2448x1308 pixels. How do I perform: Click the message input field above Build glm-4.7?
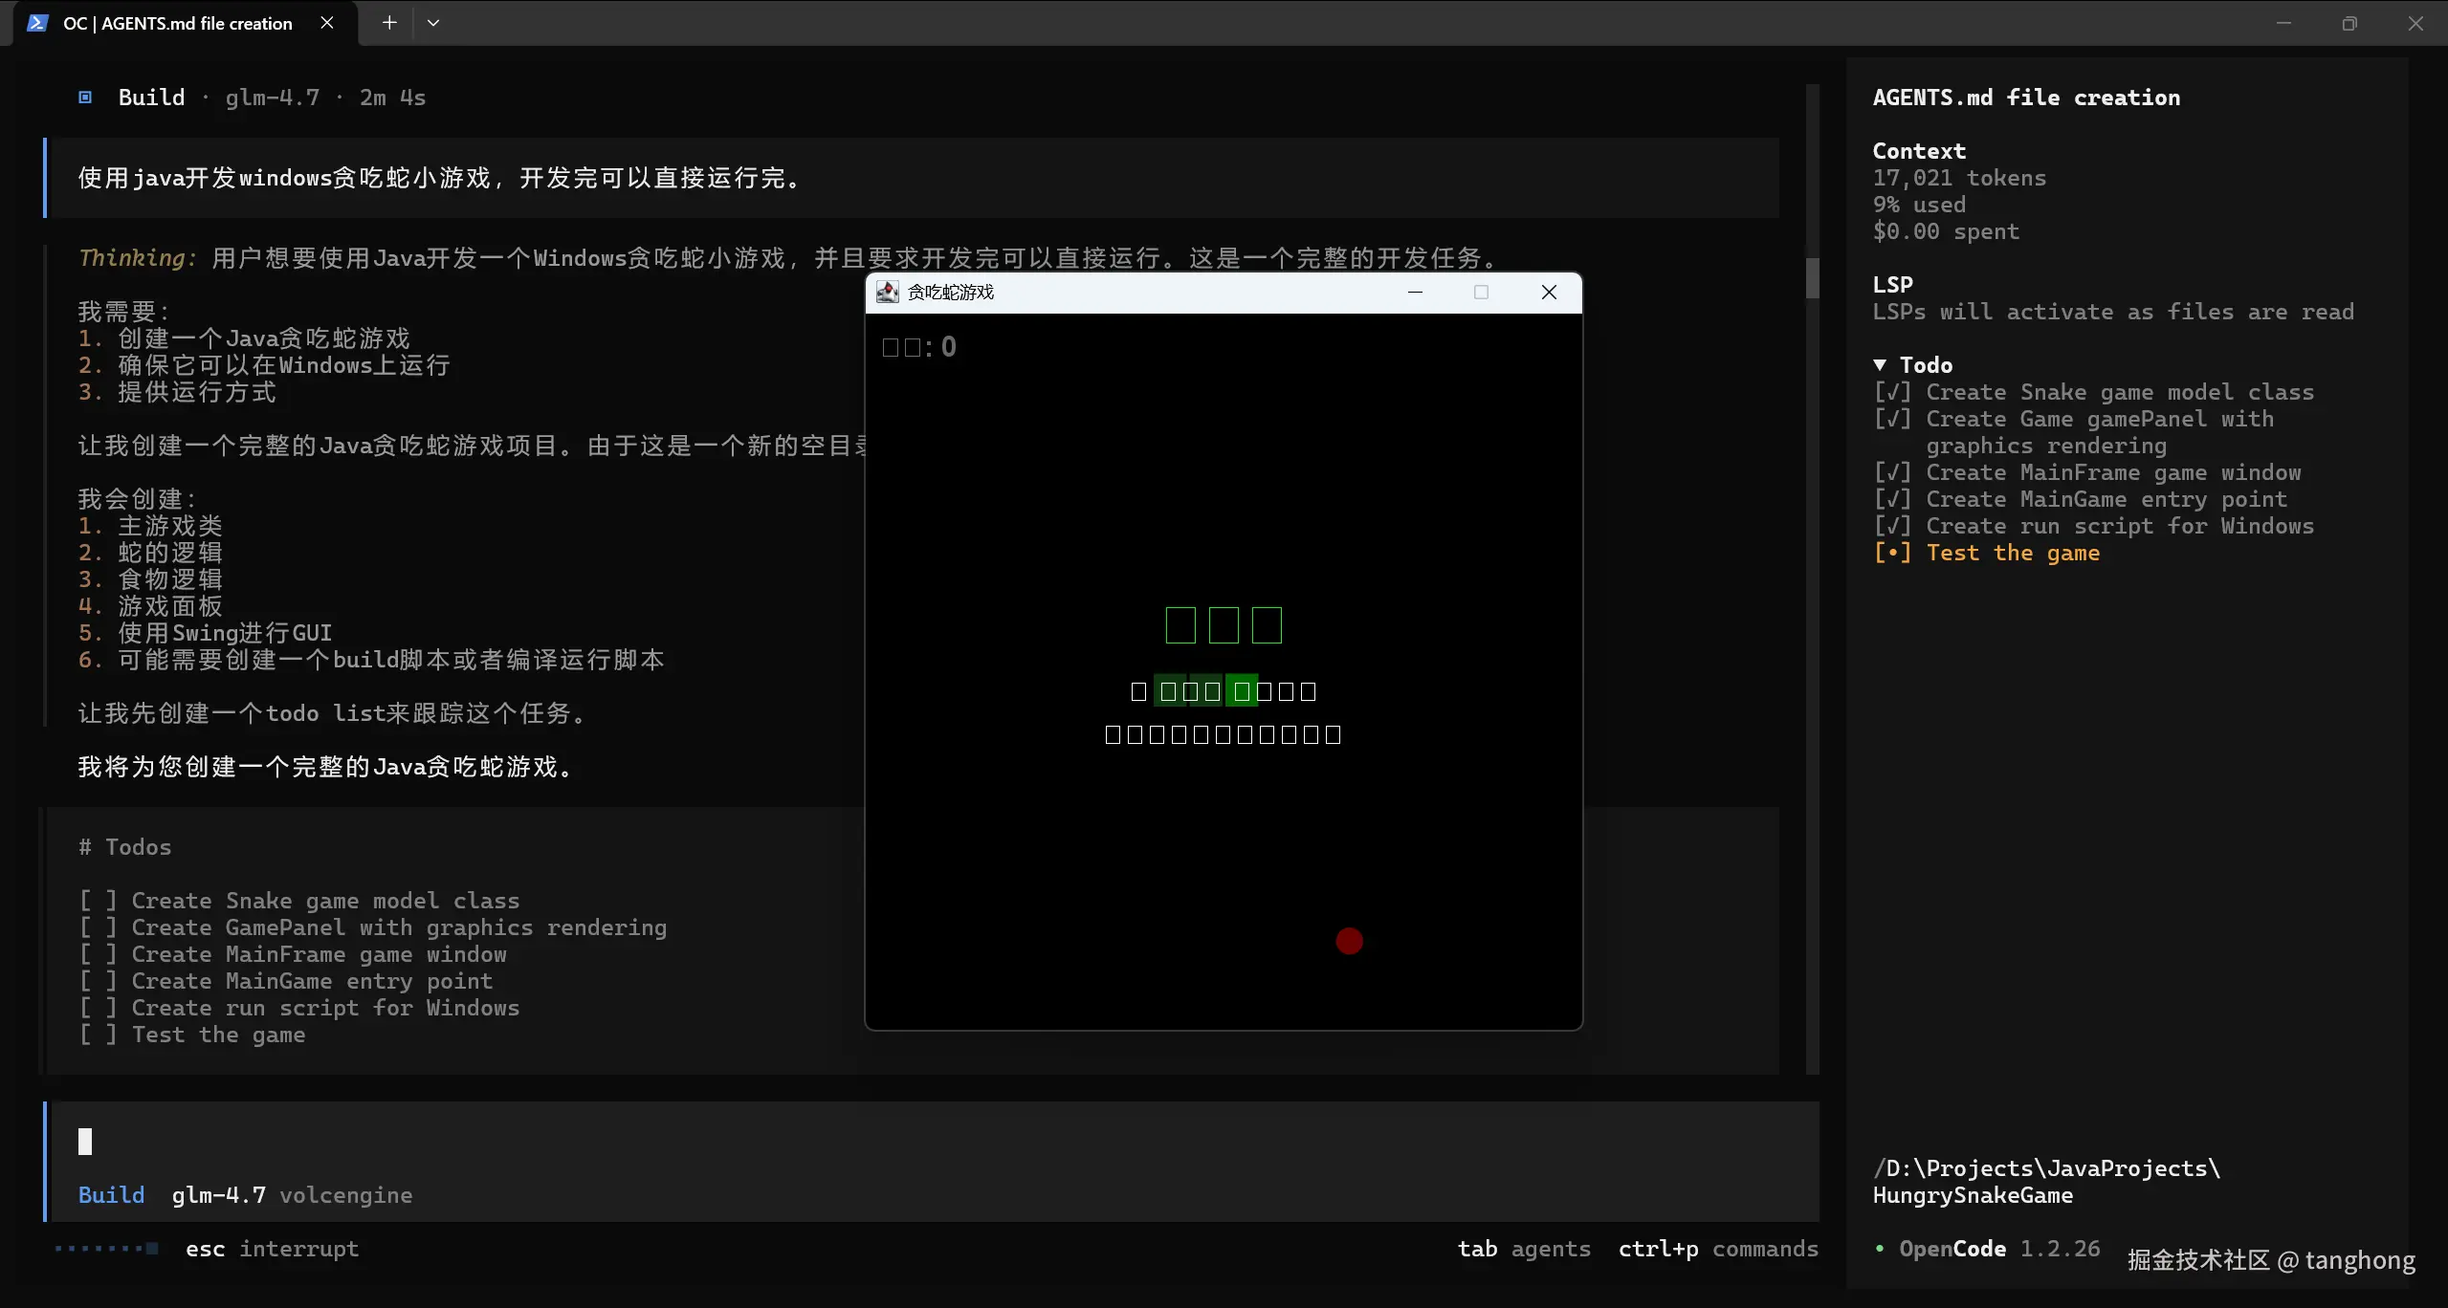[x=478, y=1143]
